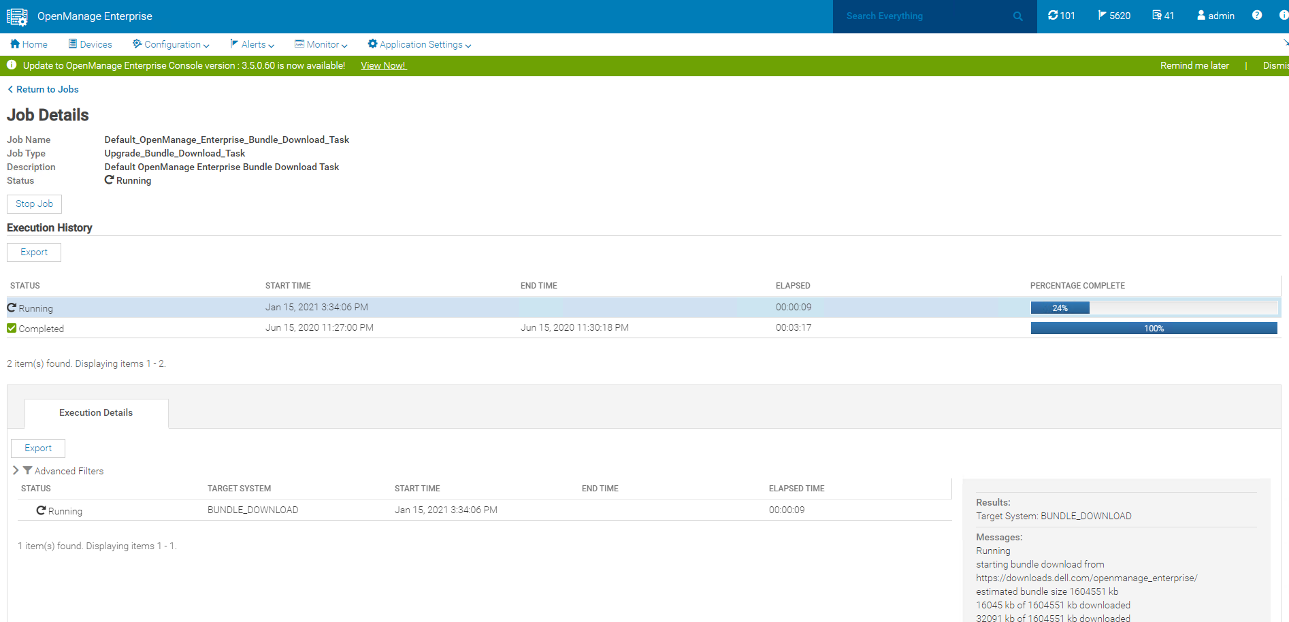Click the green Completed checkmark icon
Image resolution: width=1289 pixels, height=622 pixels.
12,328
